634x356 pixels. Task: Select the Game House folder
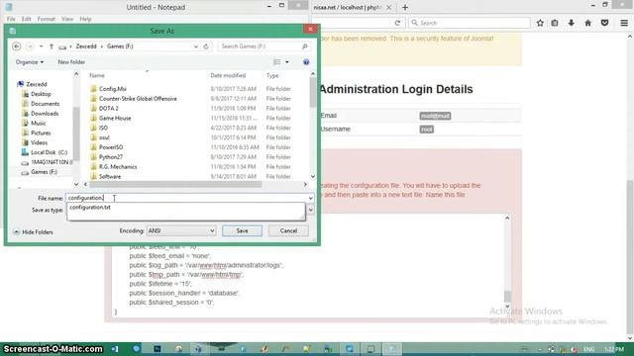[115, 118]
